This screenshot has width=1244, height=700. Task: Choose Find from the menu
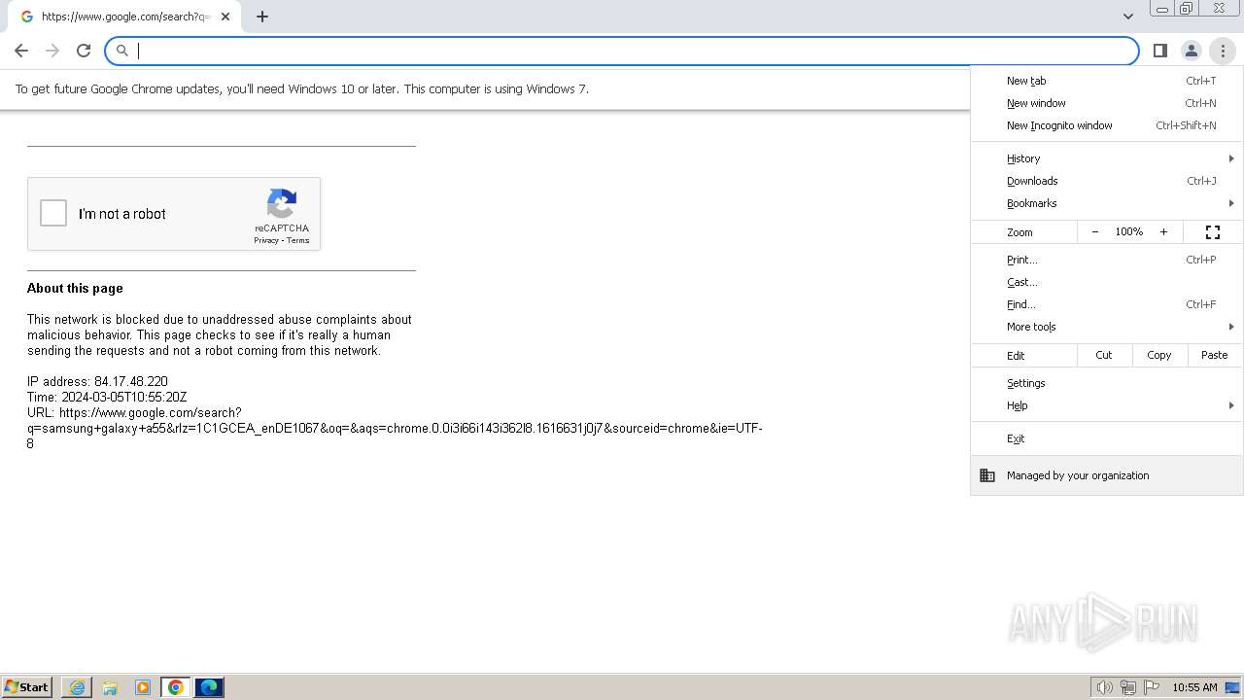tap(1107, 304)
